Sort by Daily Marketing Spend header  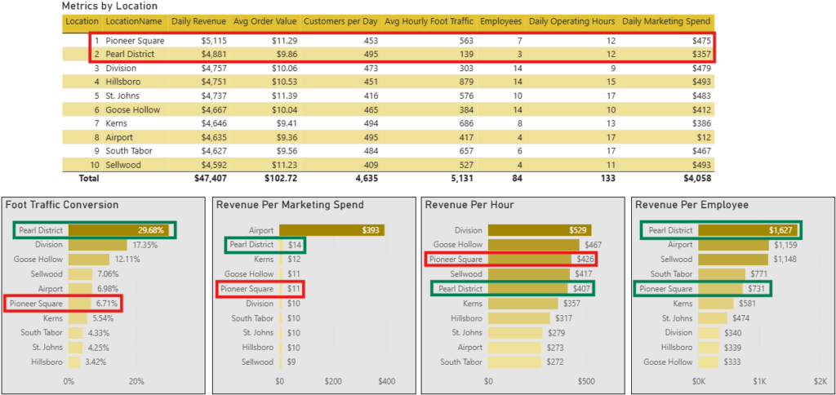pyautogui.click(x=667, y=21)
